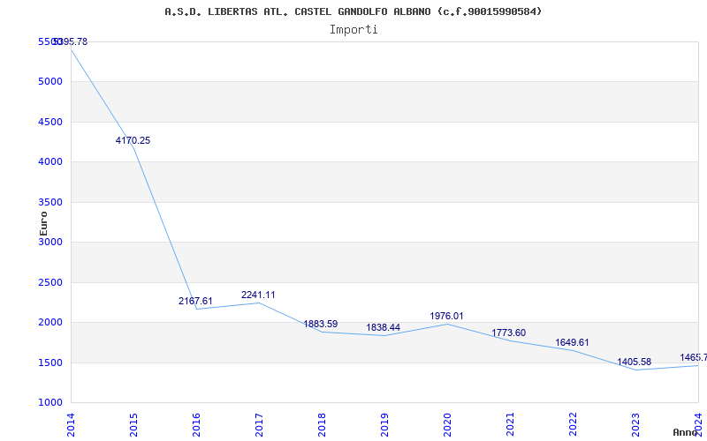Click the data label 1883.59
This screenshot has width=707, height=441.
point(321,324)
